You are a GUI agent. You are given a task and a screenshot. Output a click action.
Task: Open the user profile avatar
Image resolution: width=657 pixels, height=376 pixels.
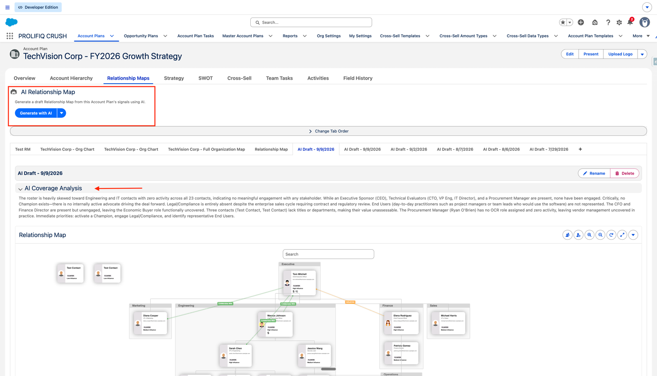click(x=644, y=22)
